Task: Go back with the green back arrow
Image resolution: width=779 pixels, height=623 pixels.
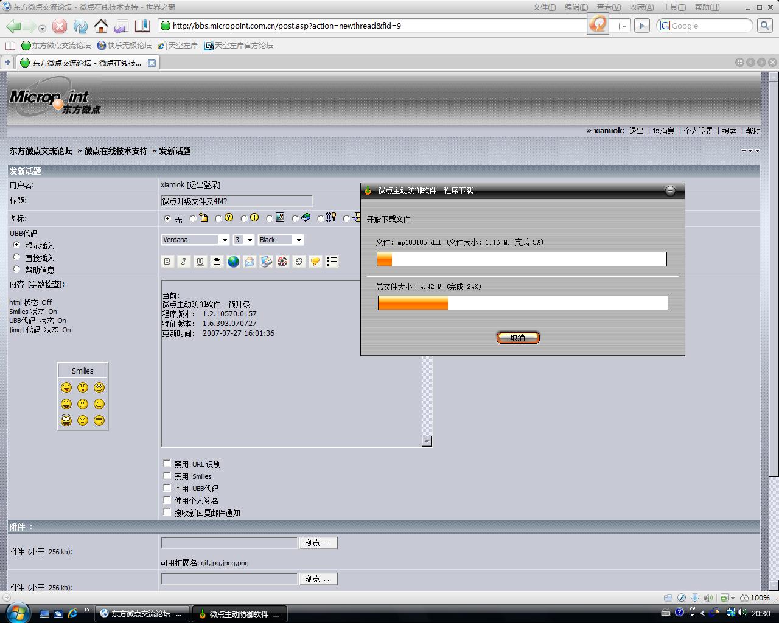Action: (x=13, y=26)
